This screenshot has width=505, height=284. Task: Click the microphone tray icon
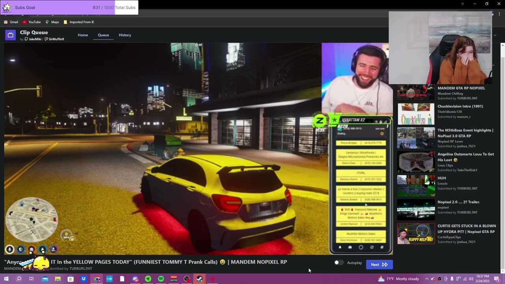pos(452,279)
